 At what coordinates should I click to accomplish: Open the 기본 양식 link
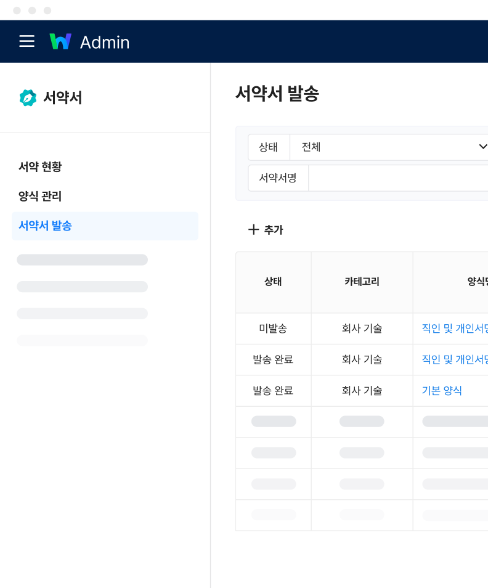click(441, 390)
